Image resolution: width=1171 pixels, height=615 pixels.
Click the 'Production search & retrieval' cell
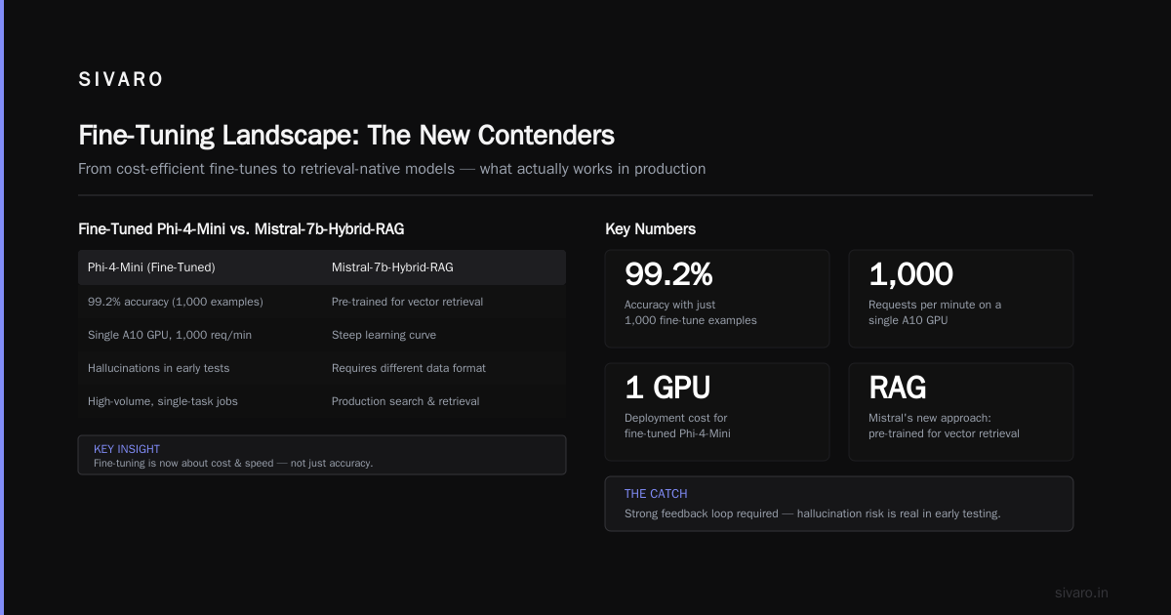[x=405, y=401]
